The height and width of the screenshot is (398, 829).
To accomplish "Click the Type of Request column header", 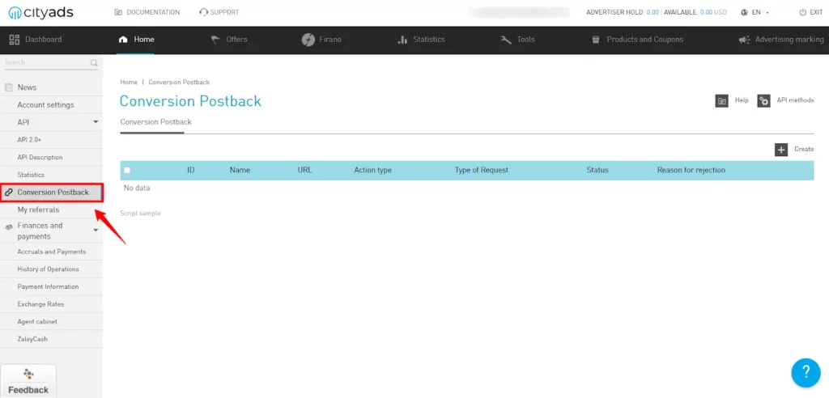I will (x=481, y=170).
